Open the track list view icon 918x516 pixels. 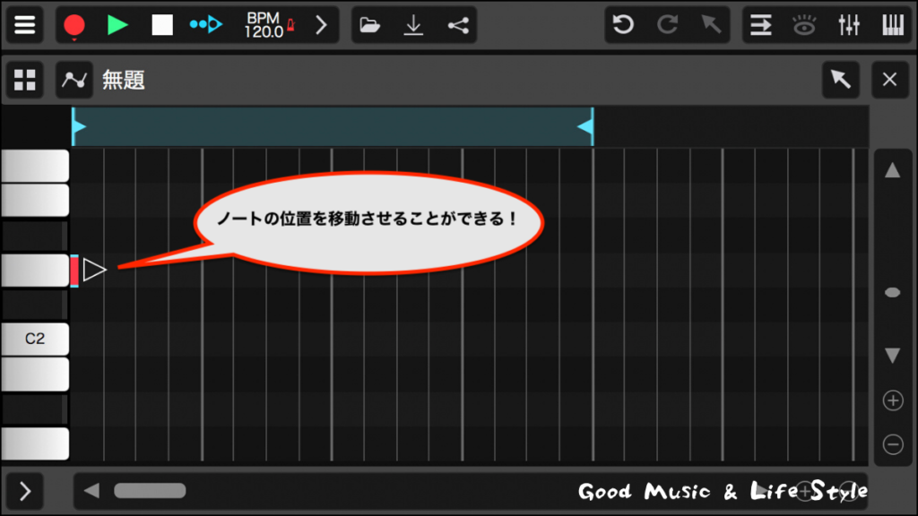(x=760, y=25)
